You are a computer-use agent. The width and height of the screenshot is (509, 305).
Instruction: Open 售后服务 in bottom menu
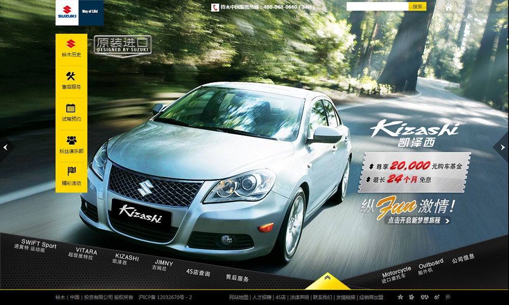coord(237,278)
